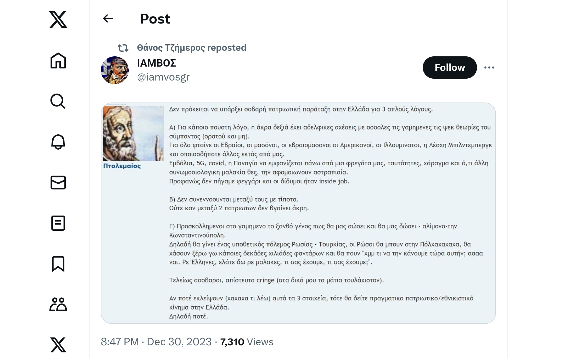Go to Home via house icon
This screenshot has width=562, height=358.
[x=58, y=60]
